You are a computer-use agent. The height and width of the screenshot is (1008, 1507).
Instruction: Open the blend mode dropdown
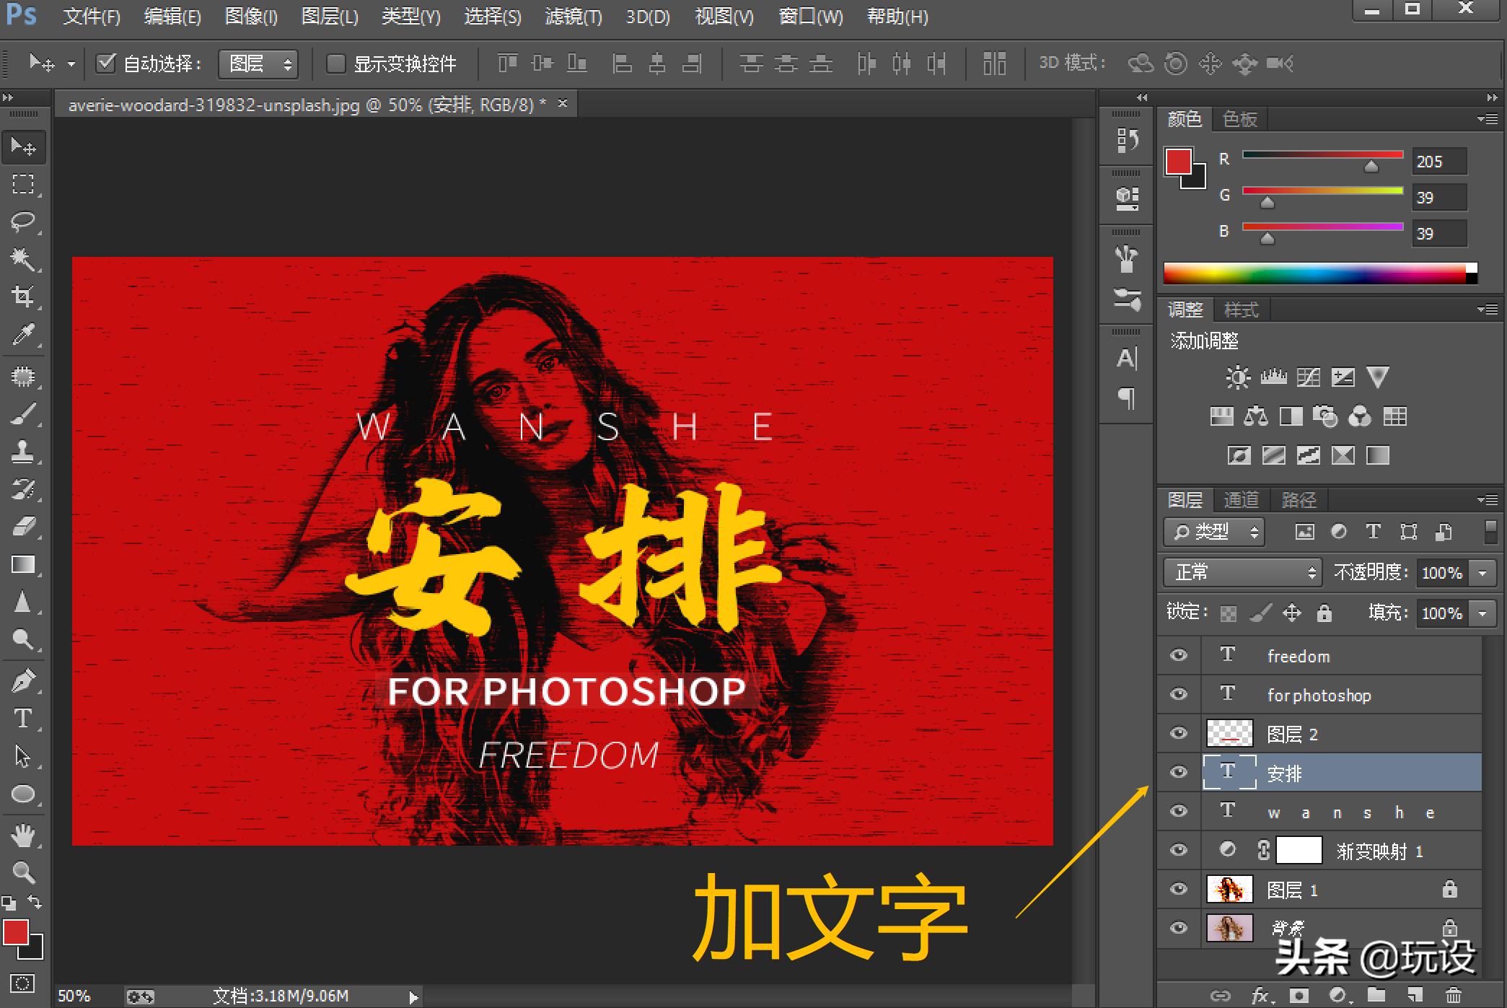coord(1242,573)
